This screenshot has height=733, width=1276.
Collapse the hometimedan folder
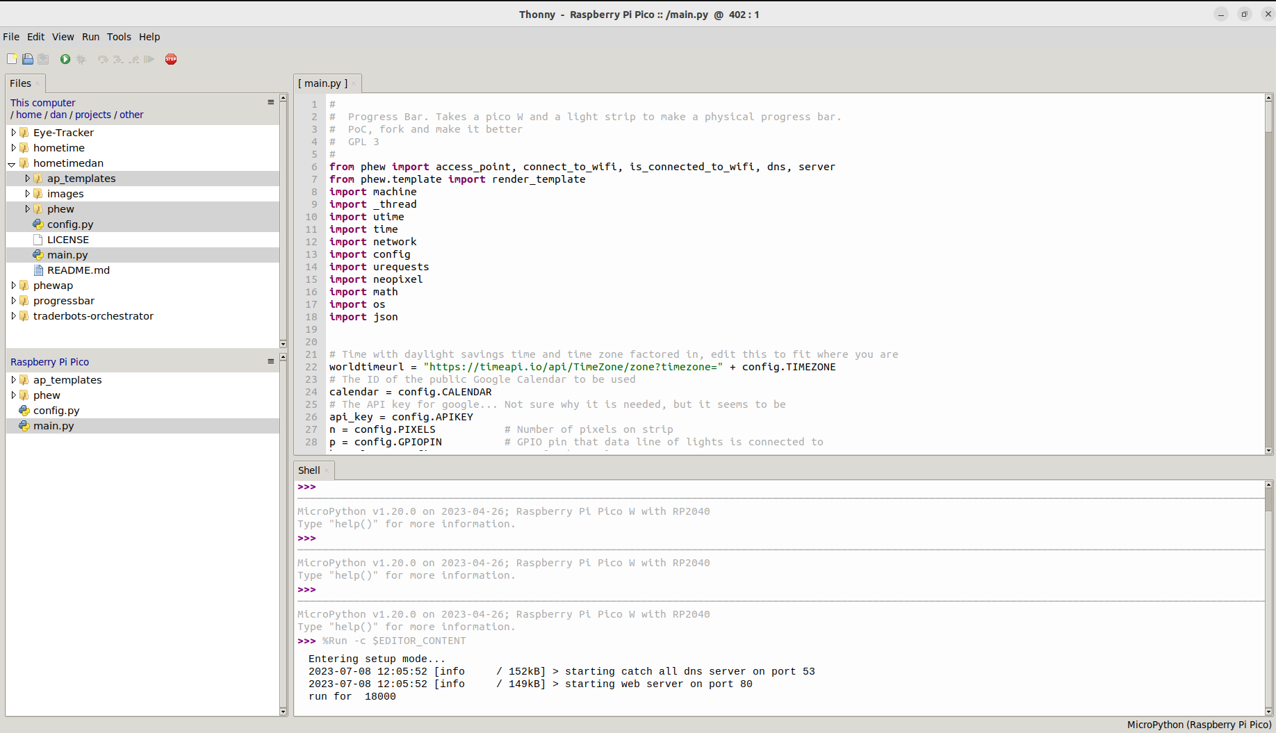[x=11, y=164]
